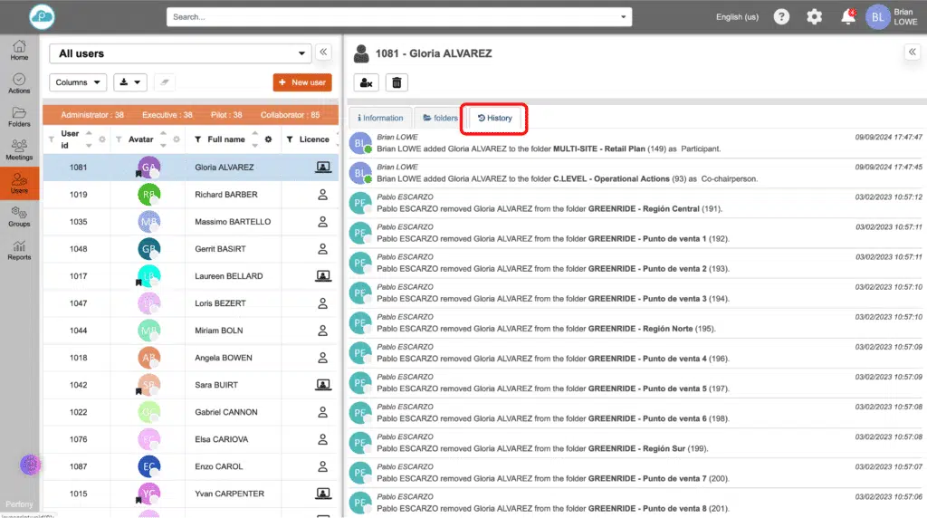927x518 pixels.
Task: Open the Home section in sidebar
Action: pyautogui.click(x=19, y=50)
